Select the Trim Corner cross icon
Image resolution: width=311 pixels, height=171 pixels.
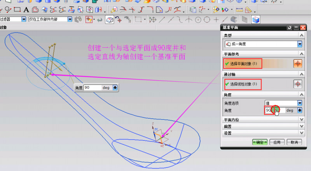click(132, 9)
